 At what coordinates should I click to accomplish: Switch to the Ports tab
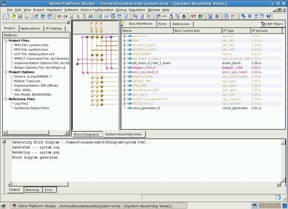click(162, 24)
